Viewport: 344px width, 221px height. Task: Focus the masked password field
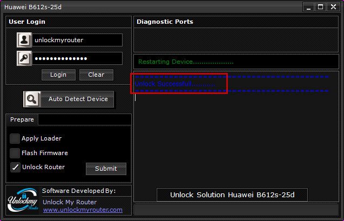[x=77, y=58]
